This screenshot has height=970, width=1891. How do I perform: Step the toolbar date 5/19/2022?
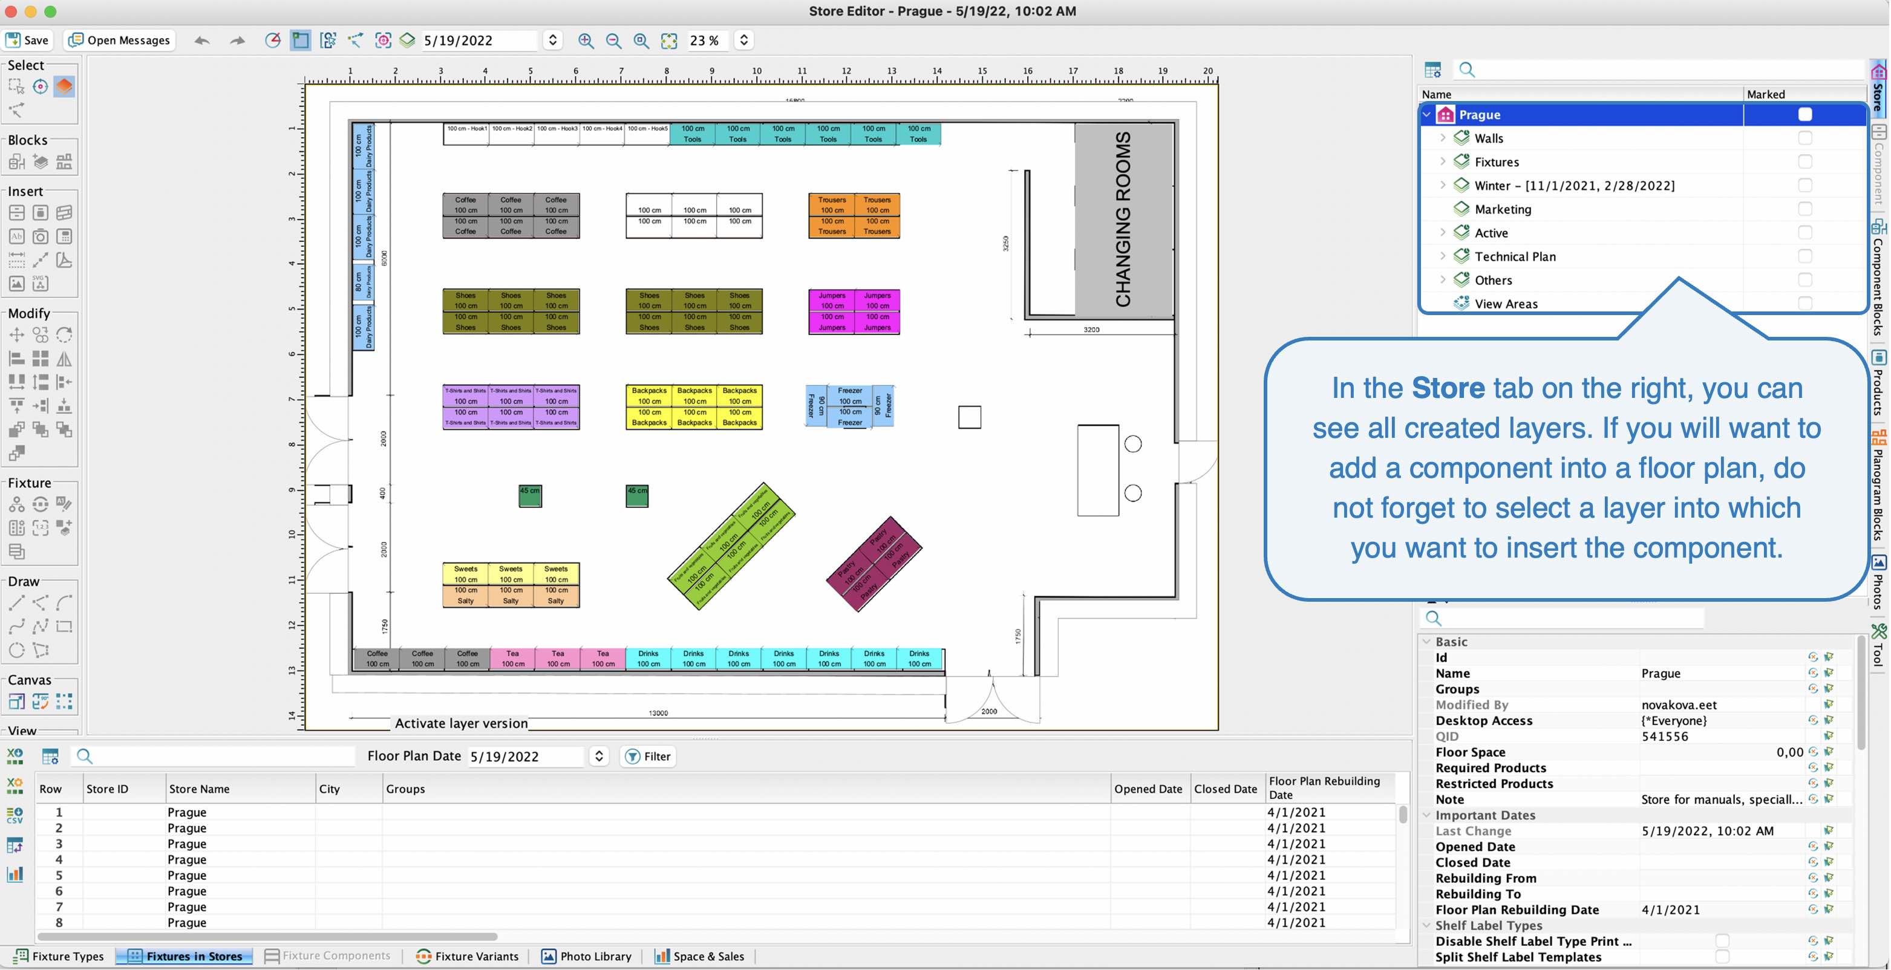tap(553, 41)
